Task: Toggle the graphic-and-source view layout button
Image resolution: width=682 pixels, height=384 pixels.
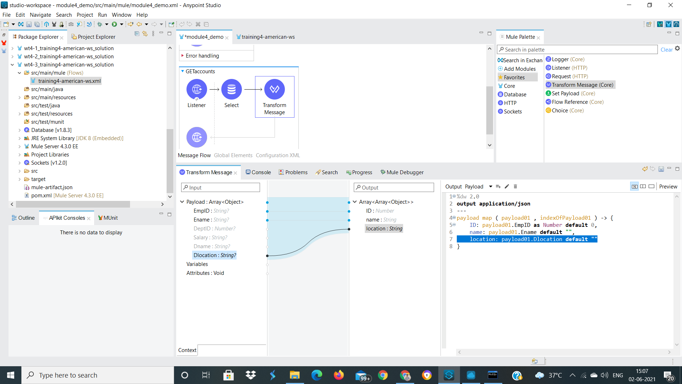Action: [634, 186]
